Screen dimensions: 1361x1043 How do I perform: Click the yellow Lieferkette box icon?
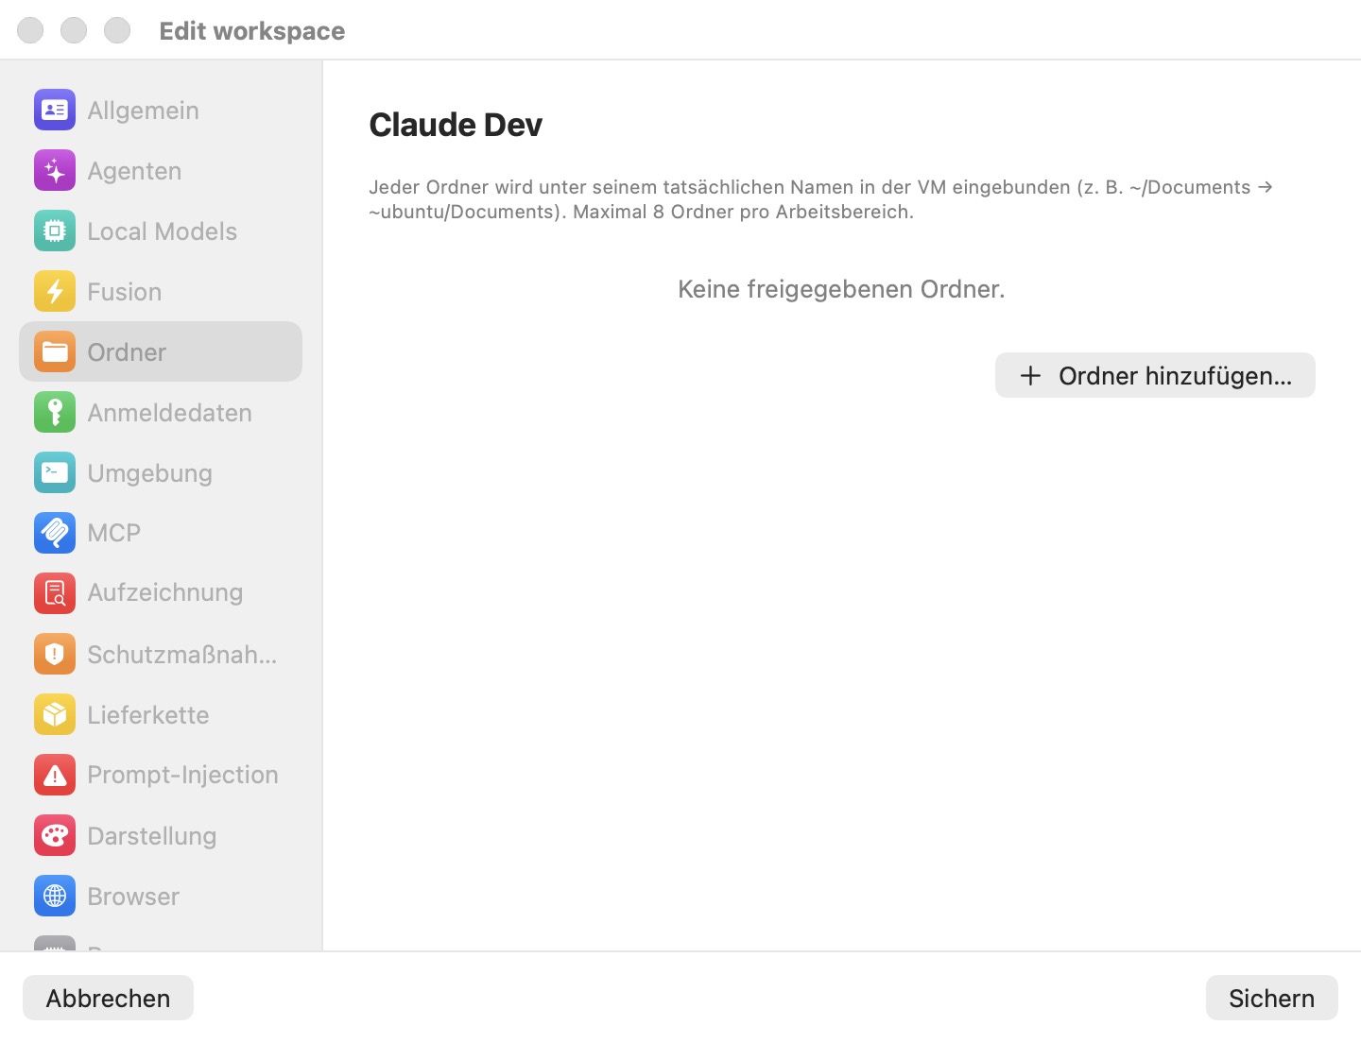click(55, 714)
